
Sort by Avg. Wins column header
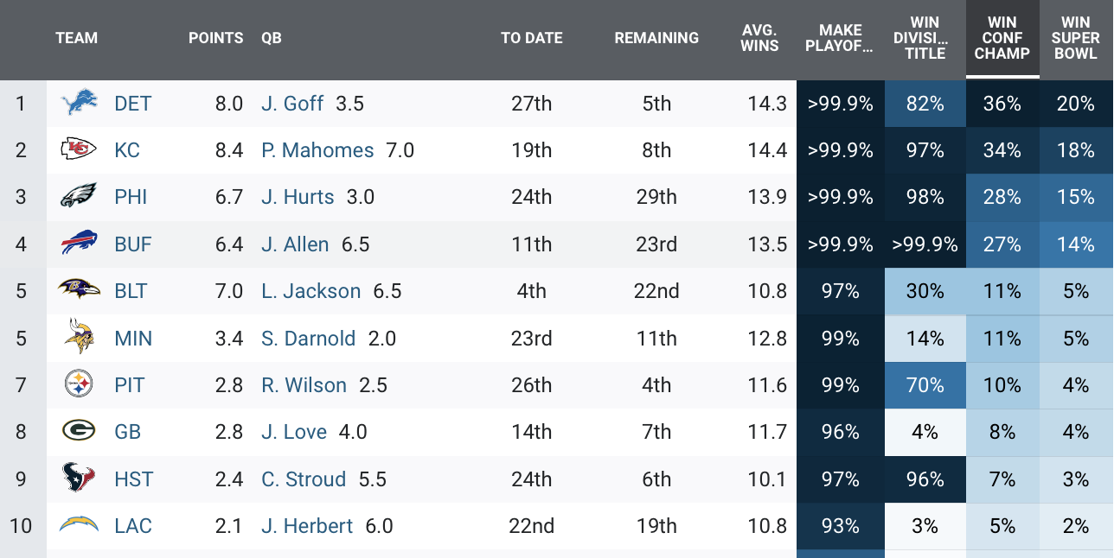click(x=759, y=38)
